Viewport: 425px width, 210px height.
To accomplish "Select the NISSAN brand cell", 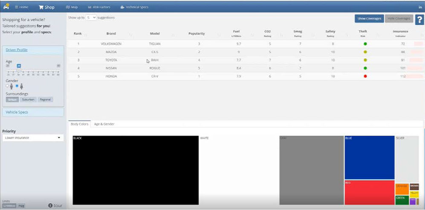I will pyautogui.click(x=111, y=68).
